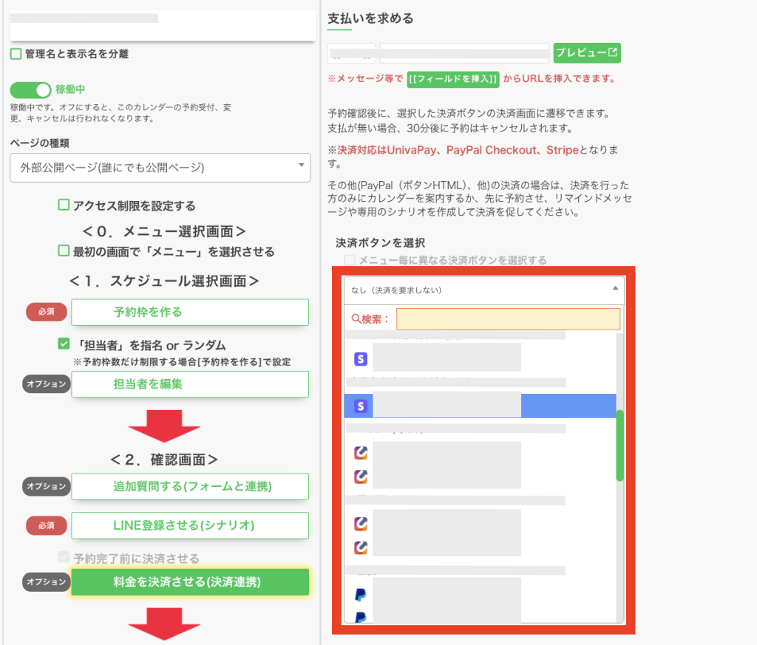Click the 予約枠を作る menu item
This screenshot has height=645, width=757.
pyautogui.click(x=189, y=312)
